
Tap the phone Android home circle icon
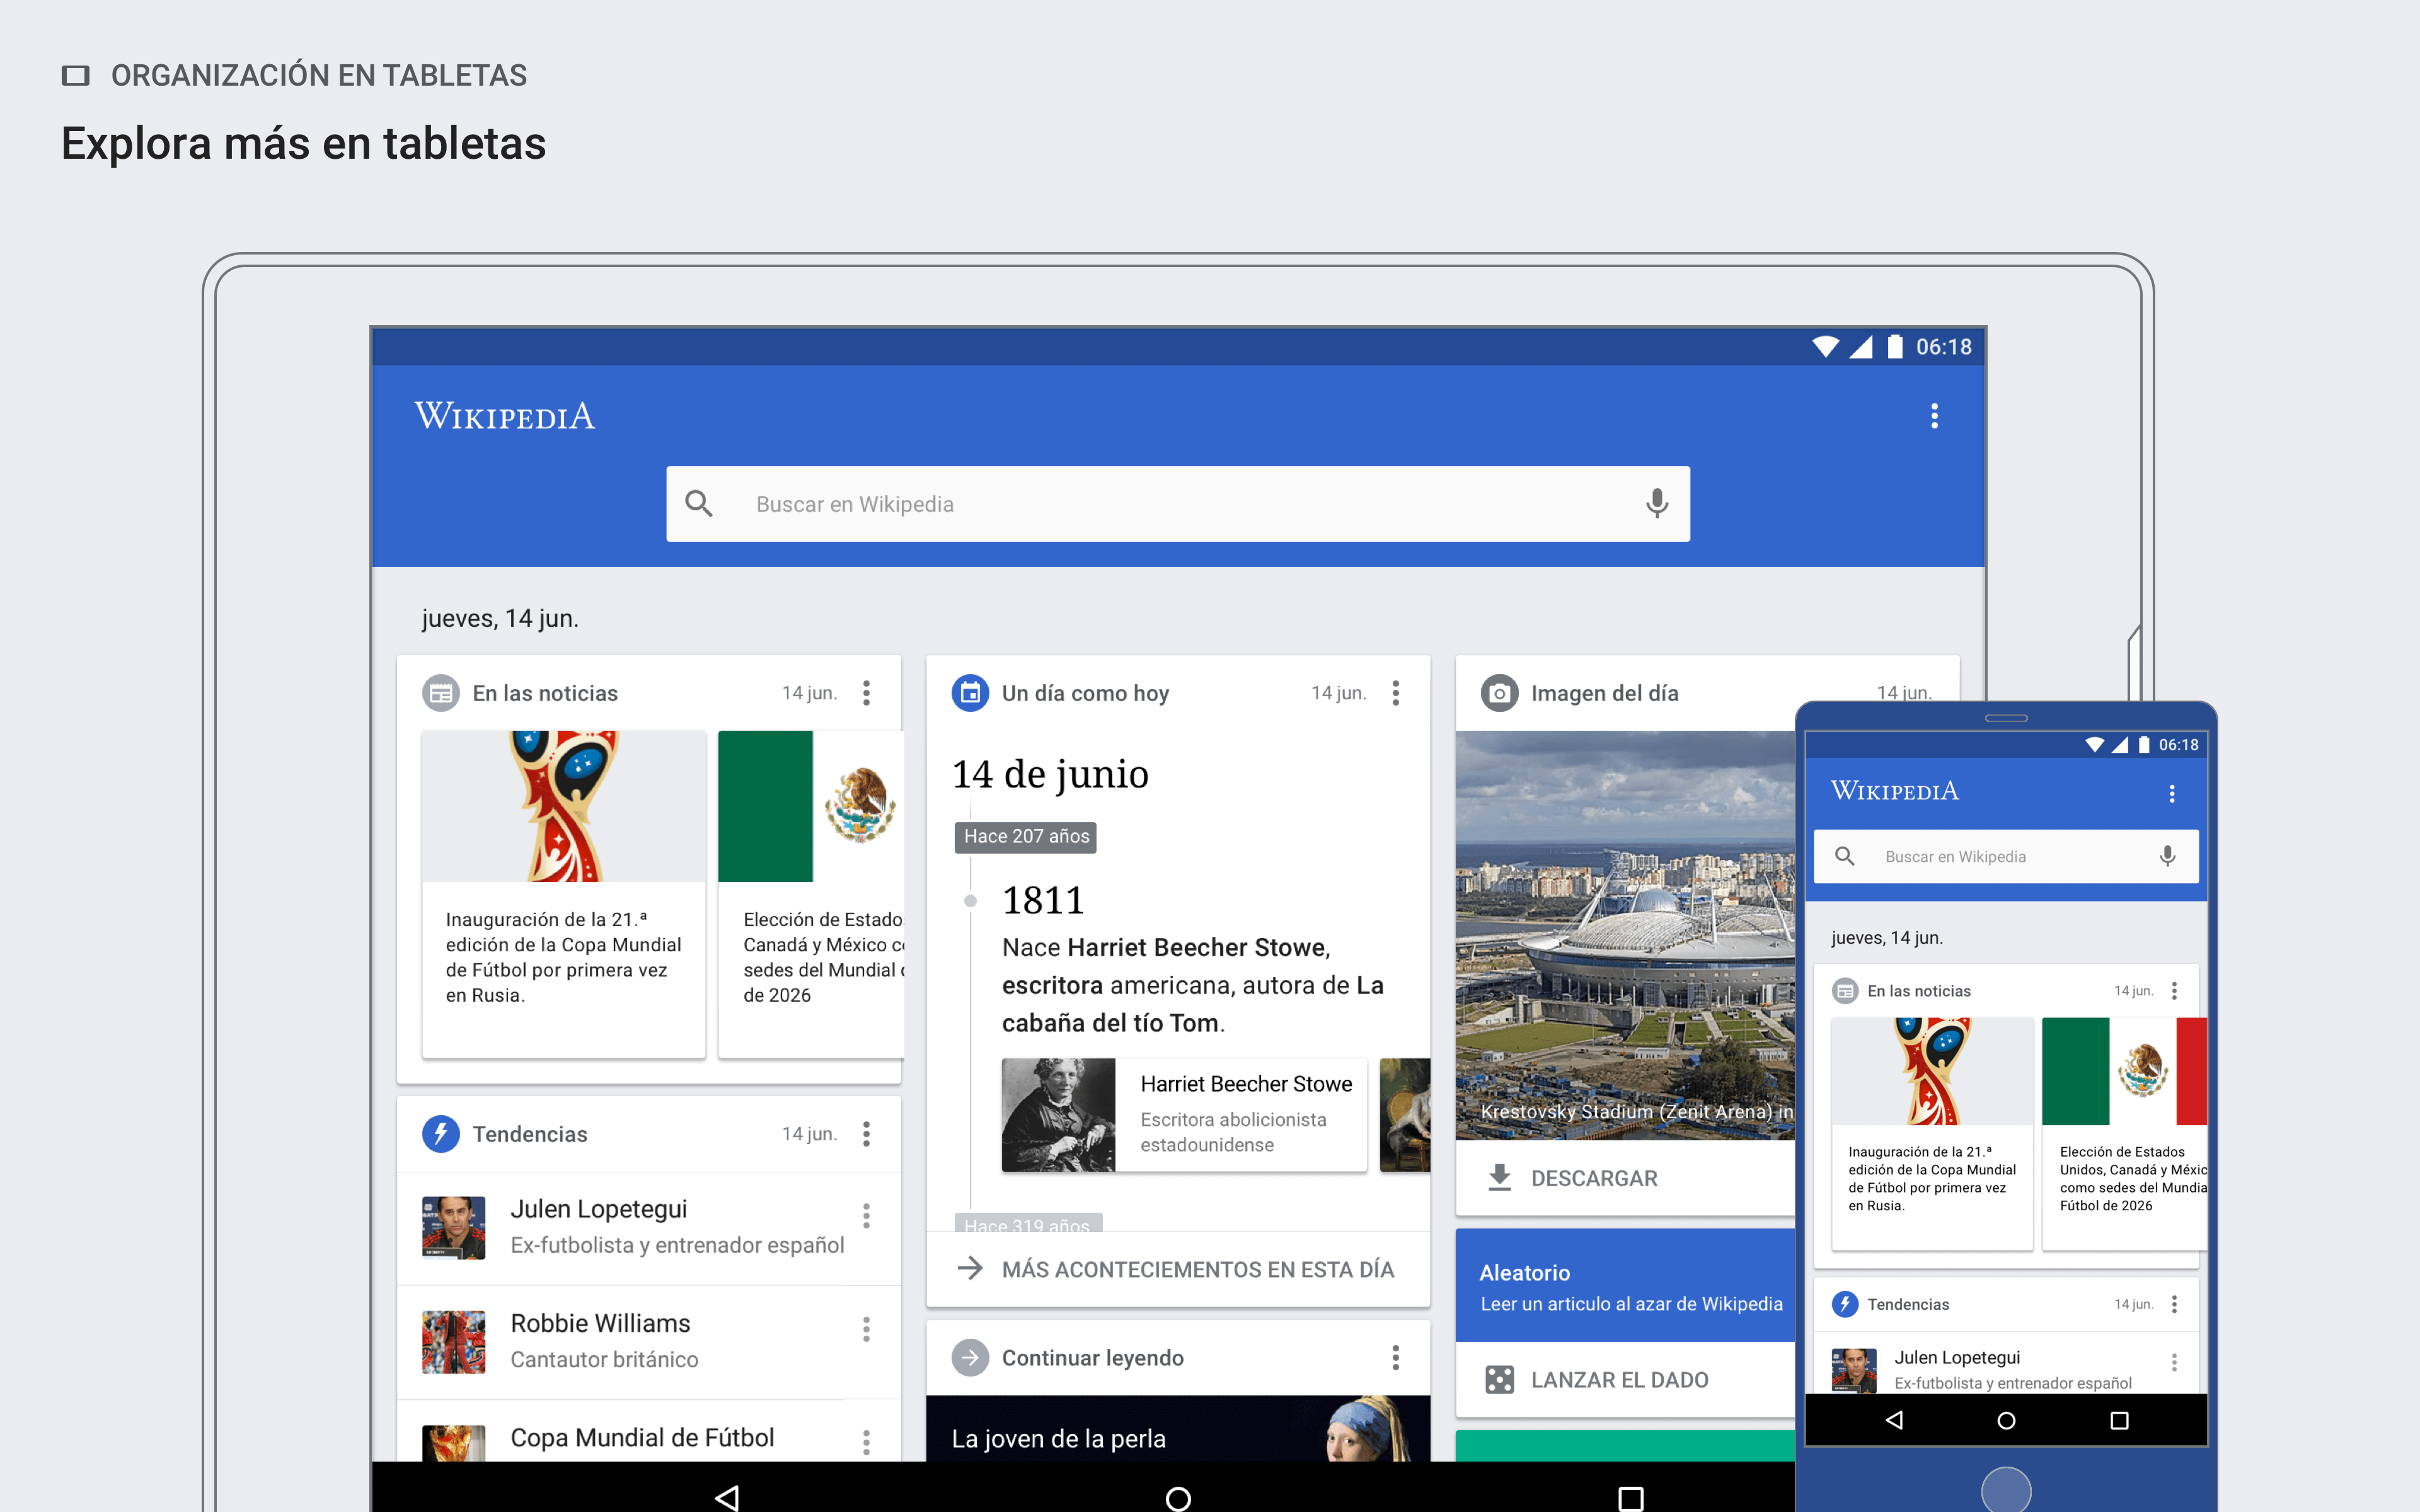click(2006, 1420)
